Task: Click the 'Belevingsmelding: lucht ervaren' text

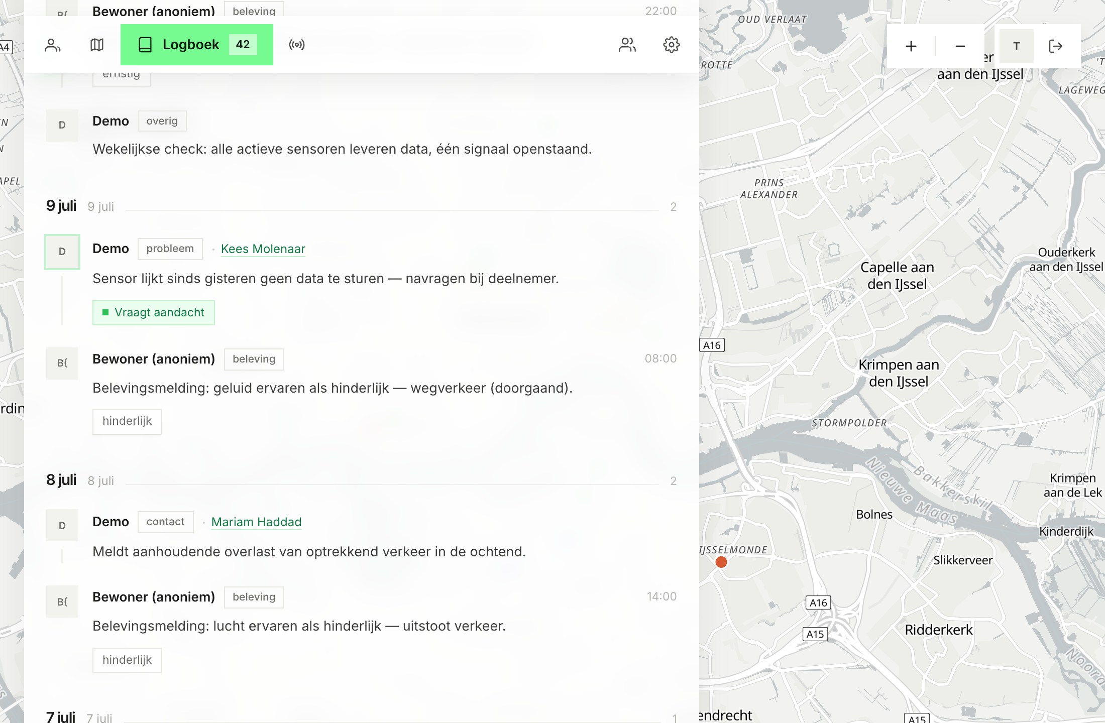Action: [x=299, y=626]
